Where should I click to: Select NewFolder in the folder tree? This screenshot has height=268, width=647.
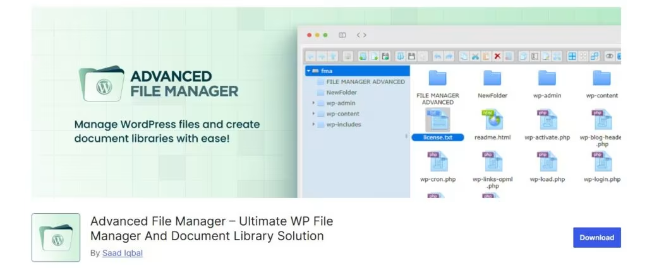(341, 92)
